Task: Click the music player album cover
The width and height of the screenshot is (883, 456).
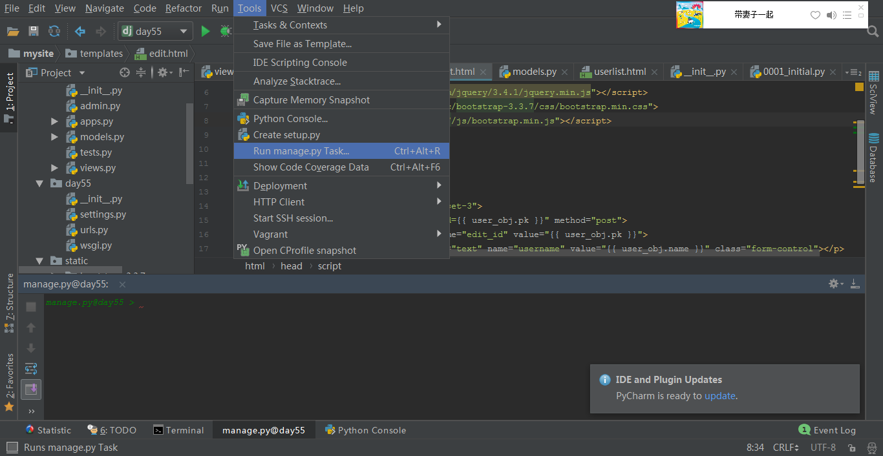Action: point(690,15)
